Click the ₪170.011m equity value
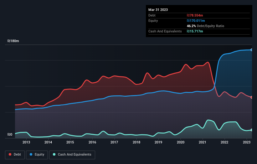The width and height of the screenshot is (257, 164). [x=196, y=21]
